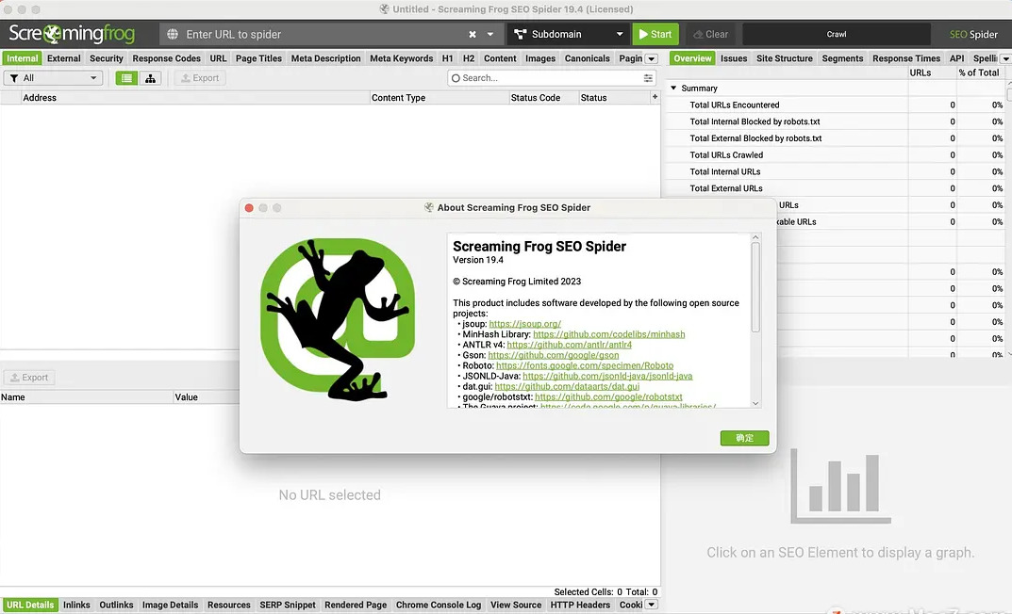
Task: Open URL history dropdown arrow
Action: pos(490,34)
